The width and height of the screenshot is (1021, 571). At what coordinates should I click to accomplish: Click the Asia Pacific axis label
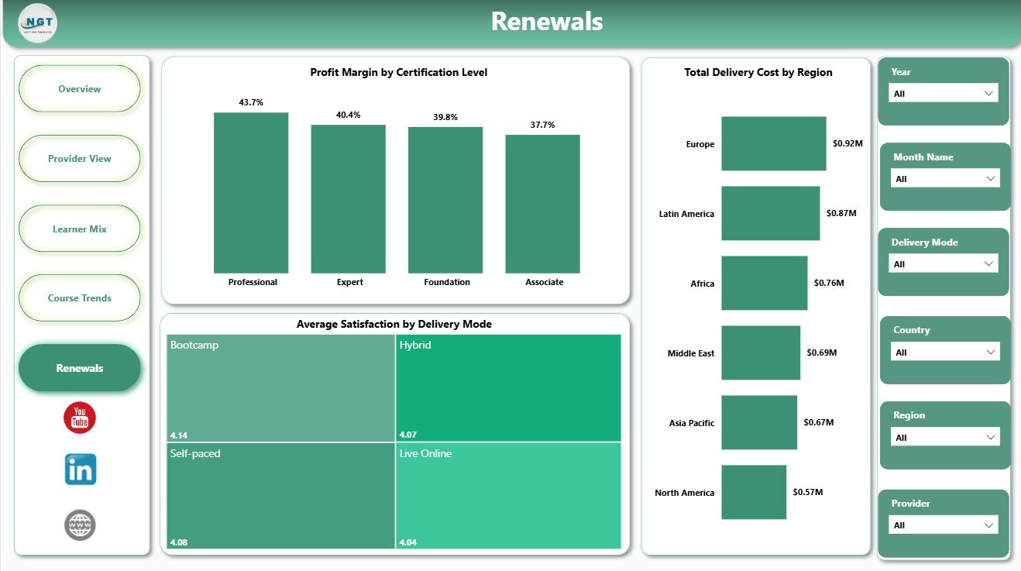692,423
